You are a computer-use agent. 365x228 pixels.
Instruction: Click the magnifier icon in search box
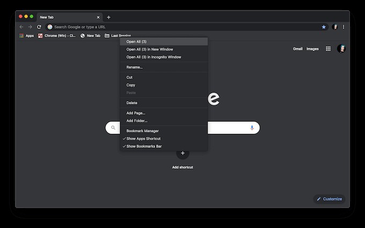point(113,127)
